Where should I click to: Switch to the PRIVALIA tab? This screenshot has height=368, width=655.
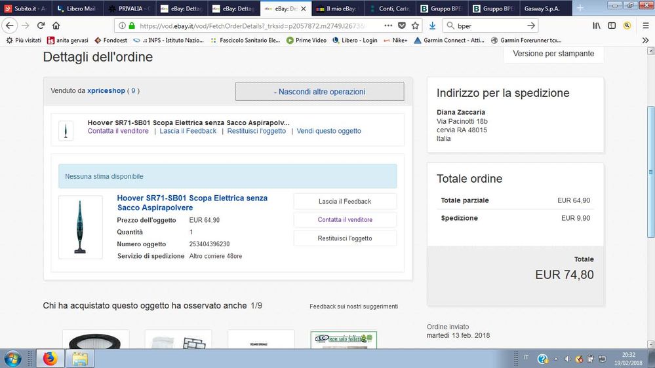click(x=130, y=9)
